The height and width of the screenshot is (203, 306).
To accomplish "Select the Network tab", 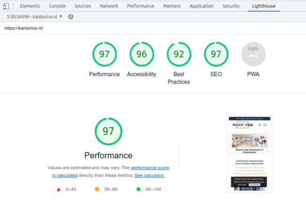I will 109,6.
